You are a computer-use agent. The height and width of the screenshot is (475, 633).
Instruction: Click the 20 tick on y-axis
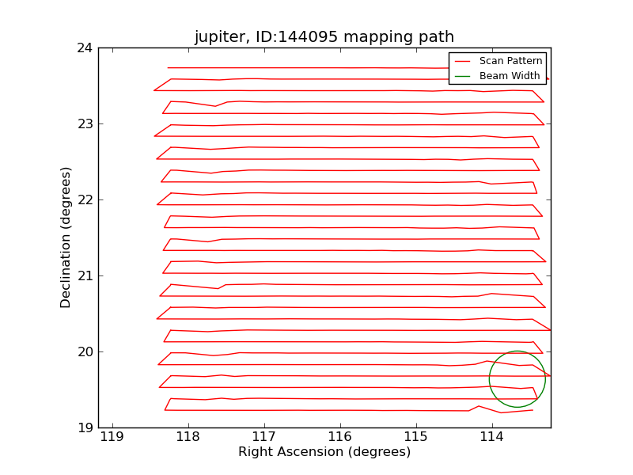[x=84, y=351]
